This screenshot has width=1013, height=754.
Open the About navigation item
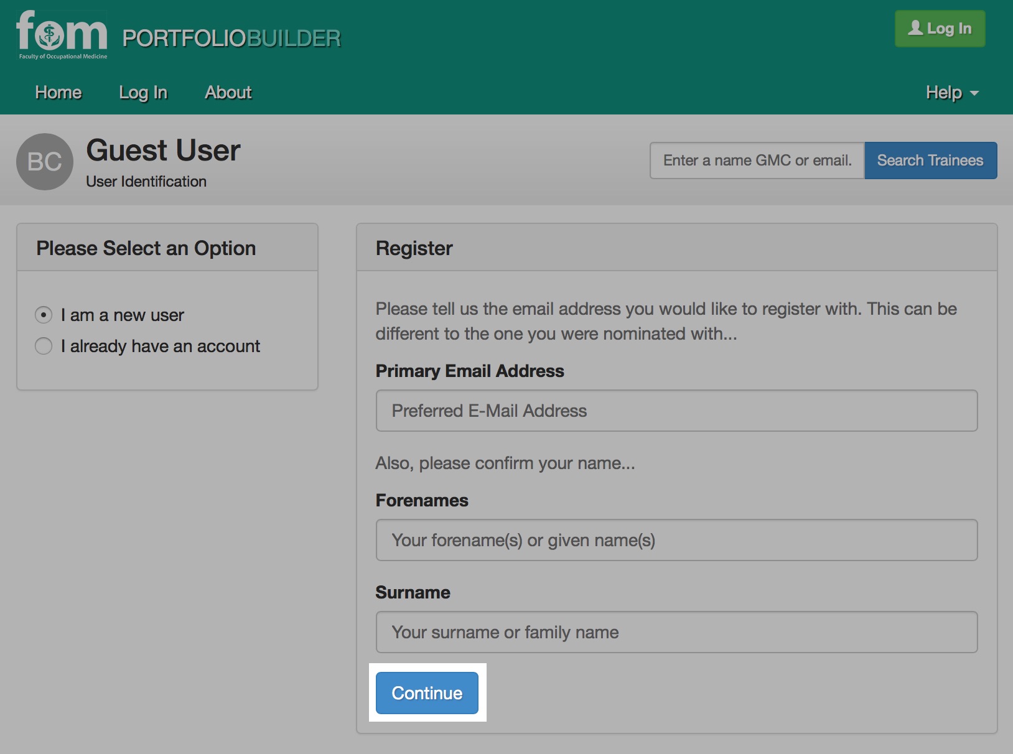tap(228, 92)
